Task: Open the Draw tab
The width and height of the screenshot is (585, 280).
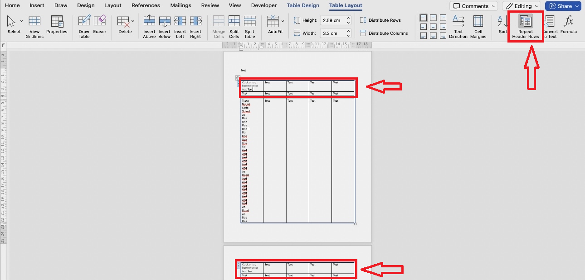Action: coord(61,5)
